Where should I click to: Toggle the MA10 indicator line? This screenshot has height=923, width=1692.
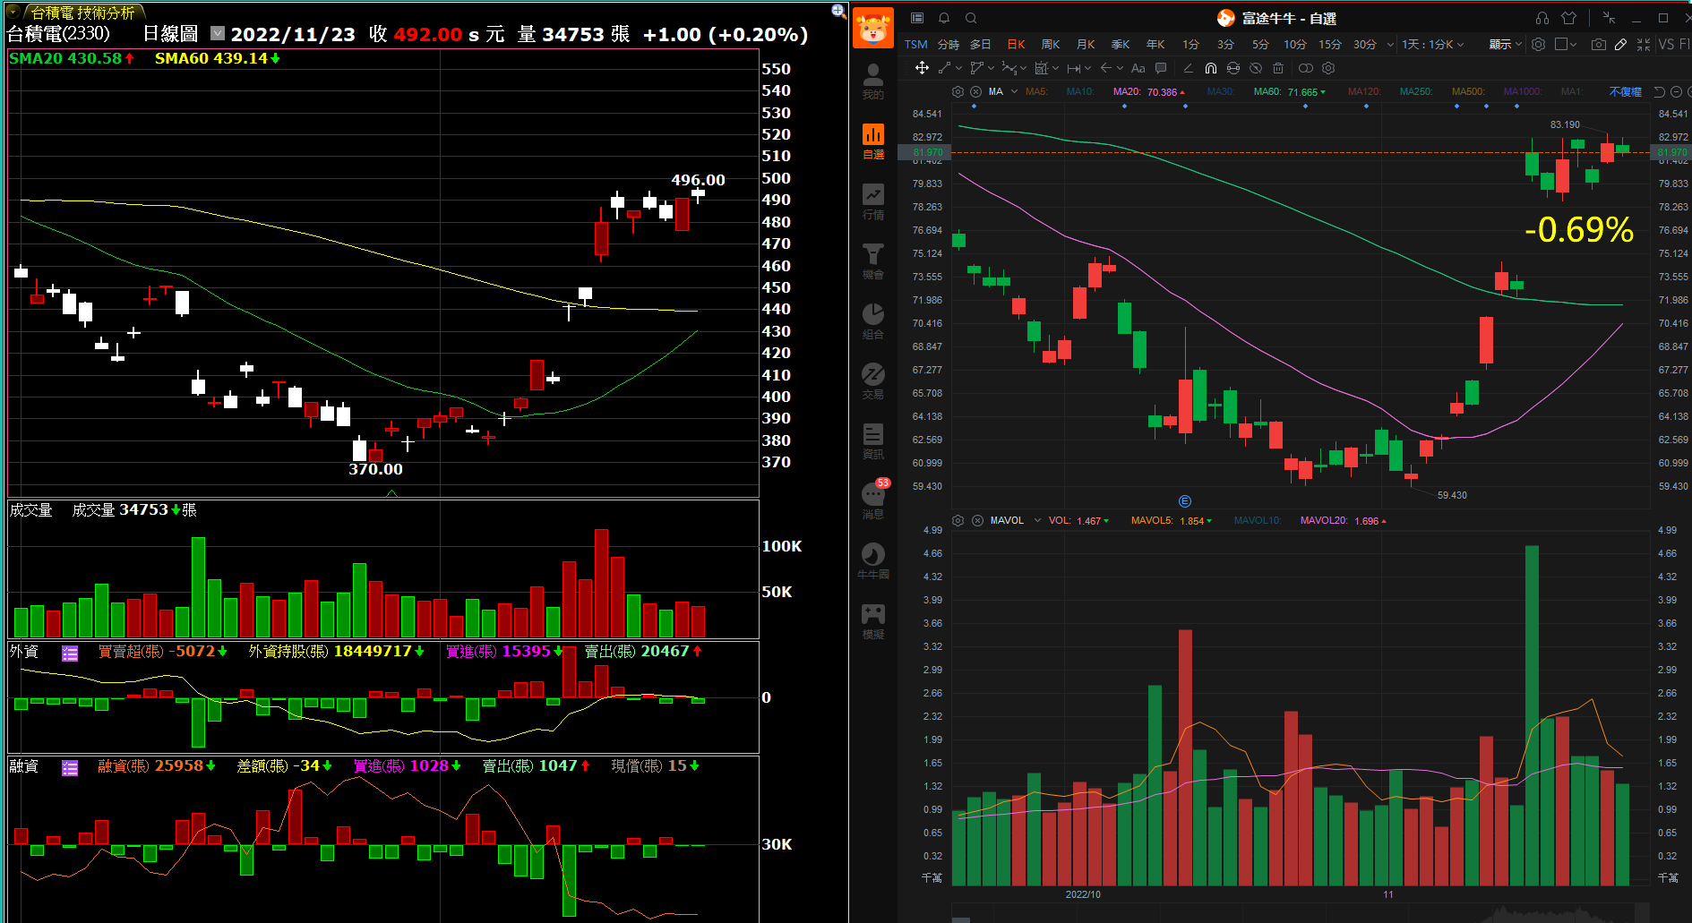(1080, 92)
